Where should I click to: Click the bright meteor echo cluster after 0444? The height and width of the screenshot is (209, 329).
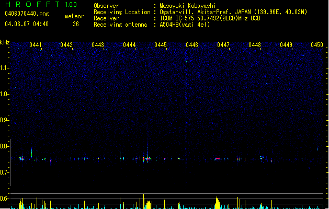[x=149, y=159]
